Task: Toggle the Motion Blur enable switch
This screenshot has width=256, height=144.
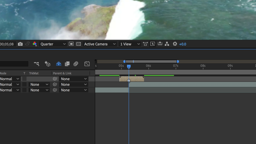Action: coord(76,64)
